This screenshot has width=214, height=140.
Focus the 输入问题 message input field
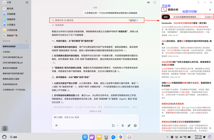point(95,117)
